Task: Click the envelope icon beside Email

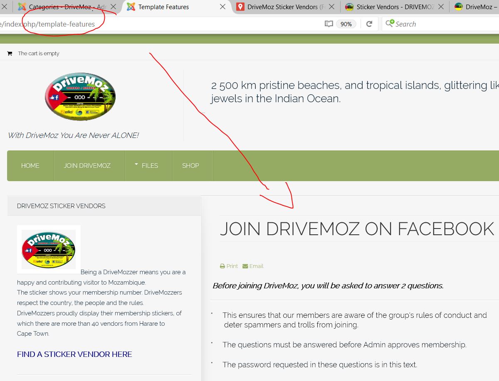Action: click(245, 266)
